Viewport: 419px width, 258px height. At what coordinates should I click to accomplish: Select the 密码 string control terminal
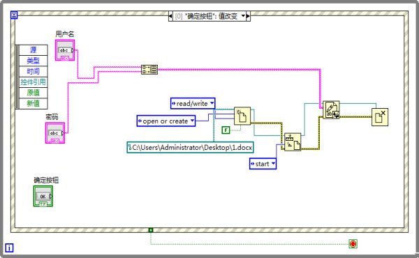point(55,133)
